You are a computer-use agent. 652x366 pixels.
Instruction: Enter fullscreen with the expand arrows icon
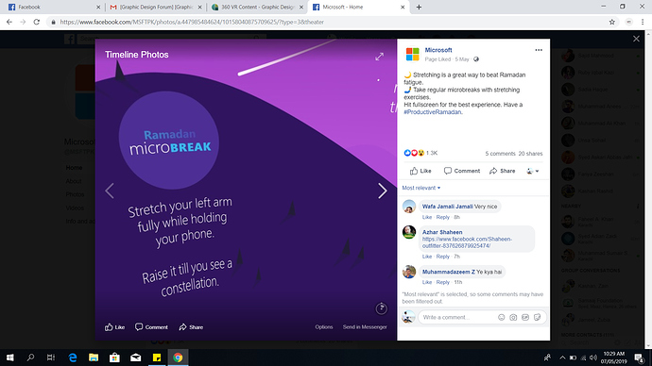pyautogui.click(x=379, y=57)
